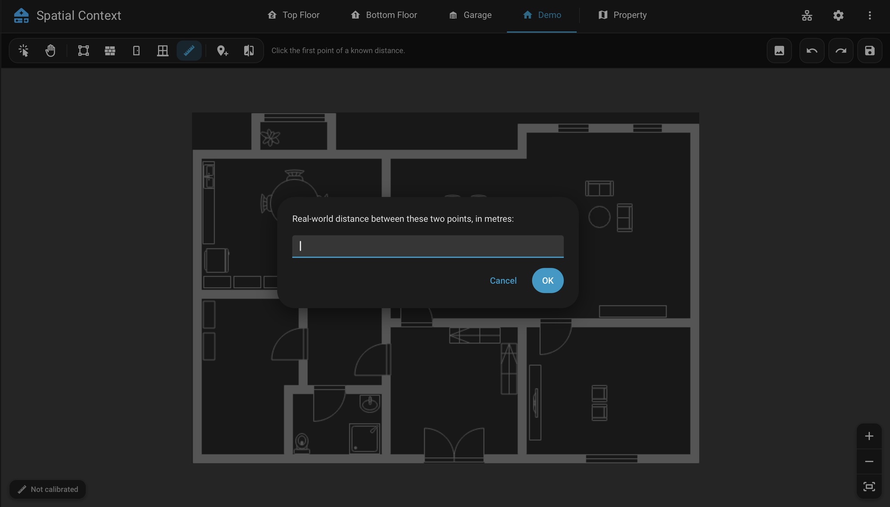The width and height of the screenshot is (890, 507).
Task: Click the Spatial Context title
Action: click(x=79, y=16)
